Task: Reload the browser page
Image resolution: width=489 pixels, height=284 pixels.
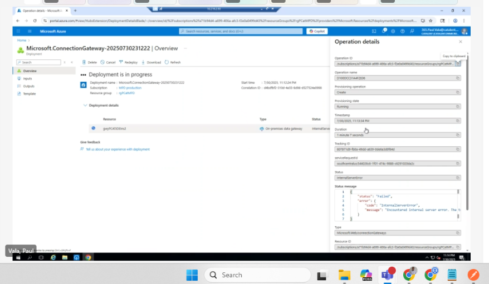Action: click(35, 21)
